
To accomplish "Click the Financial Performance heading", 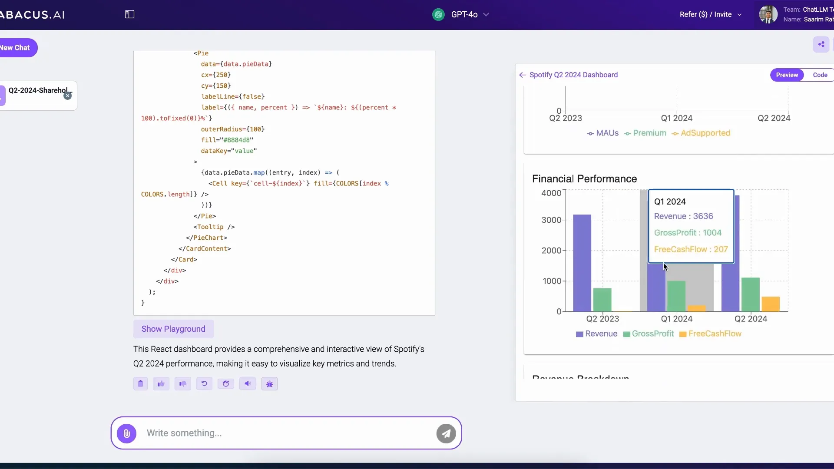I will click(584, 179).
